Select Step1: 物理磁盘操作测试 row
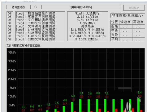 pos(35,13)
